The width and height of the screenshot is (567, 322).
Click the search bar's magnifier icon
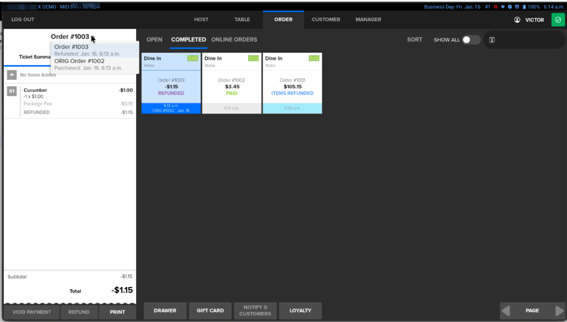(x=491, y=40)
